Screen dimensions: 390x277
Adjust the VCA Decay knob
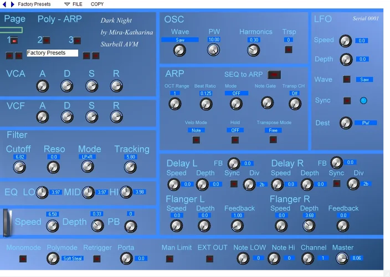(67, 86)
